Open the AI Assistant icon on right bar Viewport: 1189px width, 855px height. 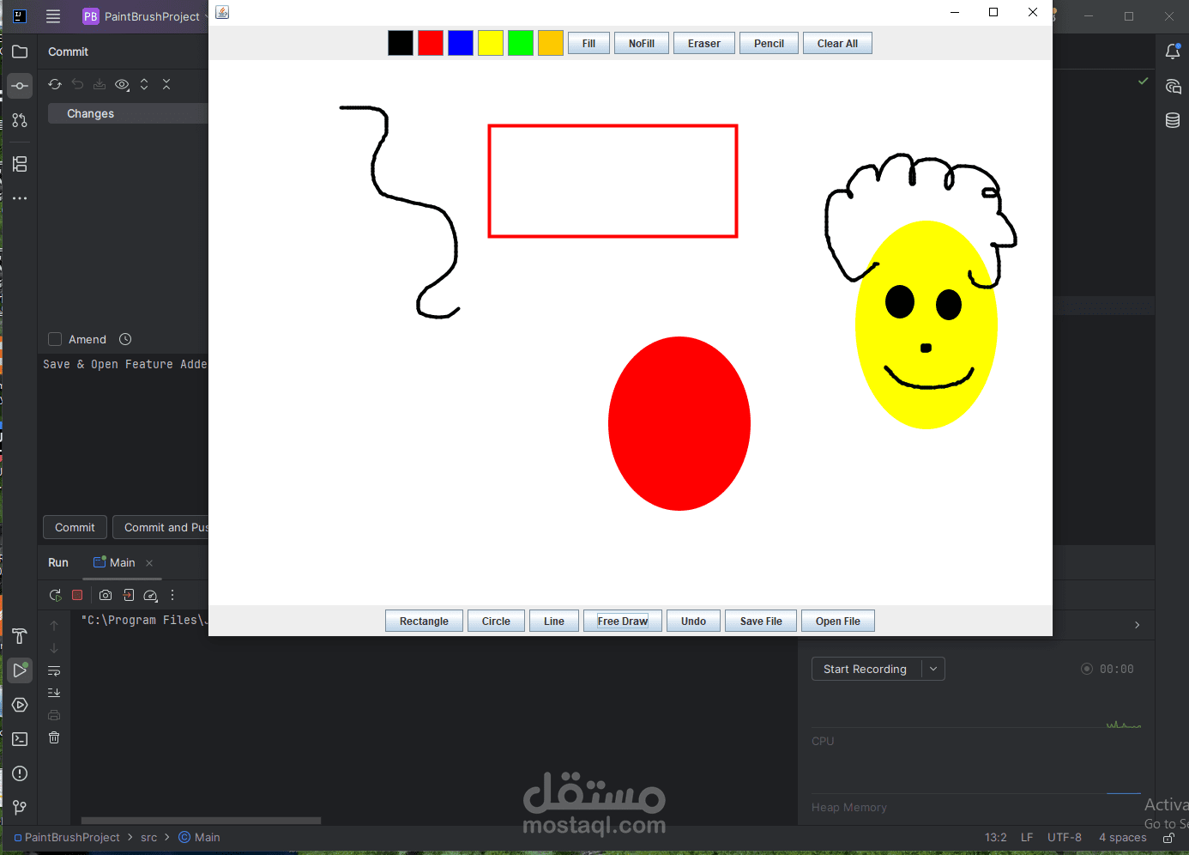(x=1173, y=86)
